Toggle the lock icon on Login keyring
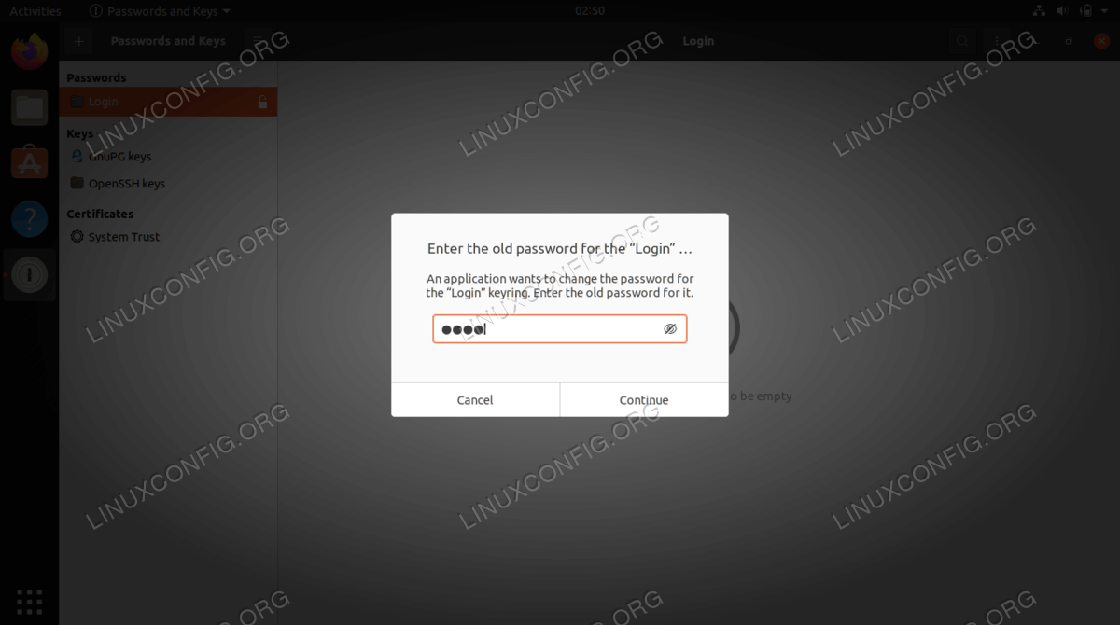Screen dimensions: 1120x625 pyautogui.click(x=262, y=103)
